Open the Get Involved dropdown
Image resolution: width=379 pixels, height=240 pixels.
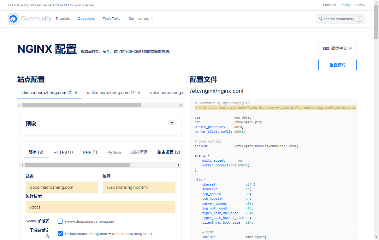click(x=140, y=19)
